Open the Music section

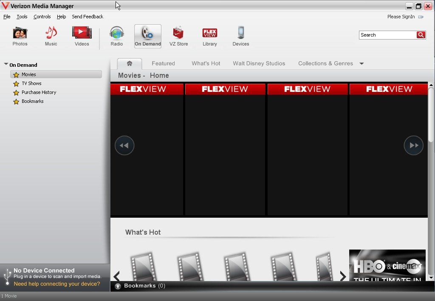pos(51,36)
